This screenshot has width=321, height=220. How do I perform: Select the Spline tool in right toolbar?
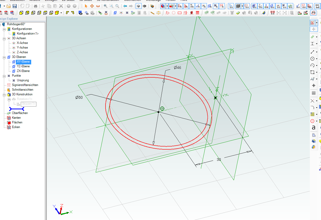pos(313,79)
